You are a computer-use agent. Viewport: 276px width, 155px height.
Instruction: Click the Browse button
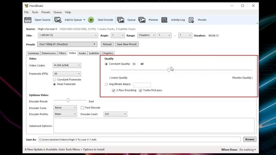[x=250, y=139]
